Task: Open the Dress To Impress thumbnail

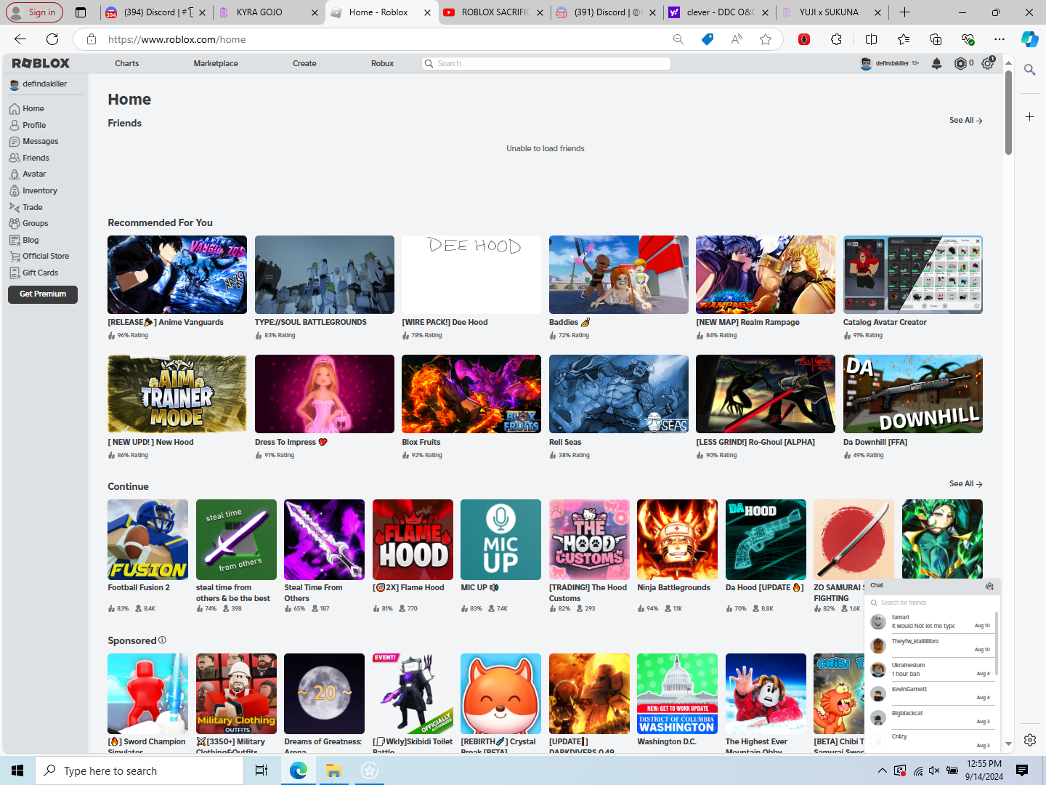Action: click(x=325, y=394)
